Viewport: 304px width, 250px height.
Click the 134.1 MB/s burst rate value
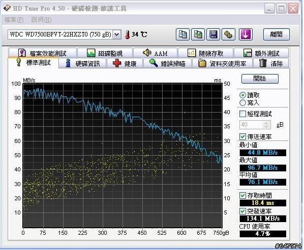coord(263,219)
